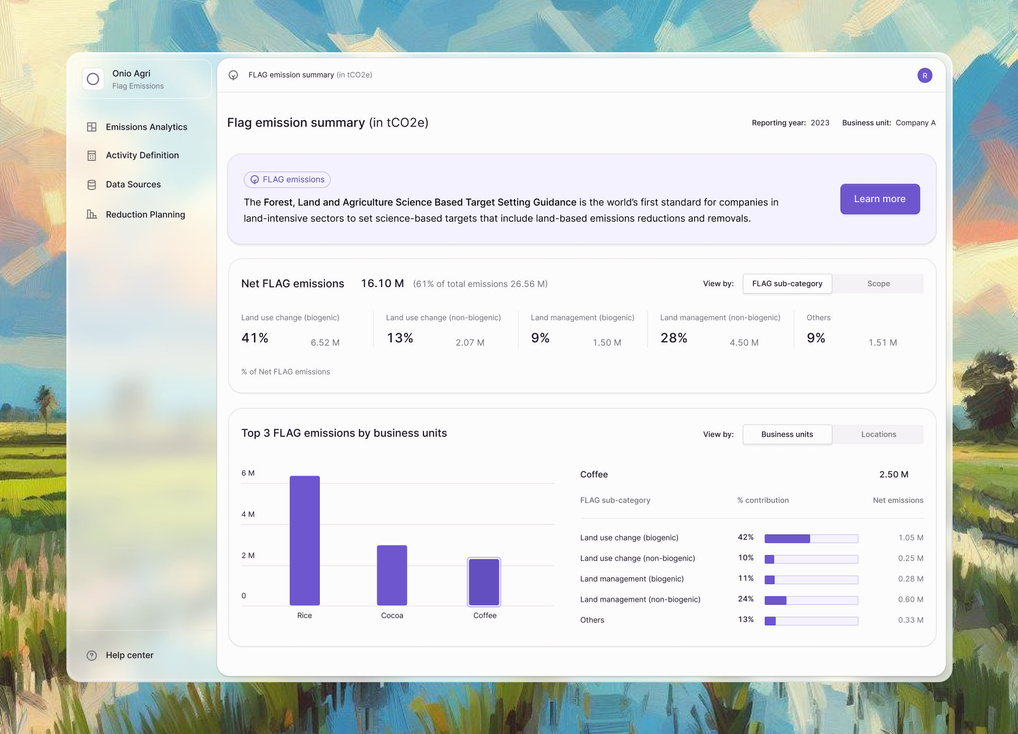Click the 0.60 M net emissions value
Screen dimensions: 1018x734
[x=911, y=600]
